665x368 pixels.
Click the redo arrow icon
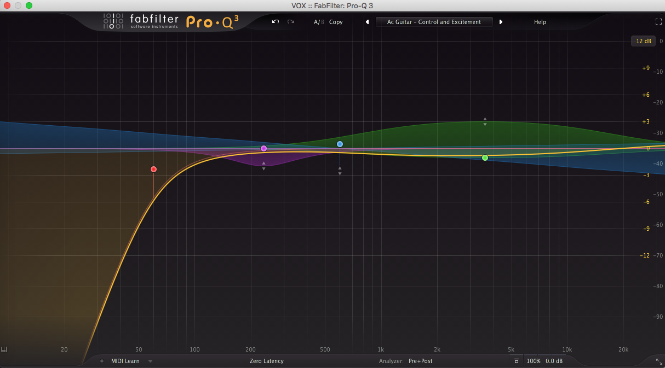pyautogui.click(x=291, y=22)
